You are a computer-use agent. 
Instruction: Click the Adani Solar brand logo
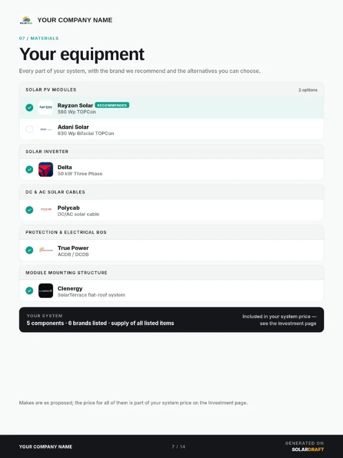[x=46, y=129]
